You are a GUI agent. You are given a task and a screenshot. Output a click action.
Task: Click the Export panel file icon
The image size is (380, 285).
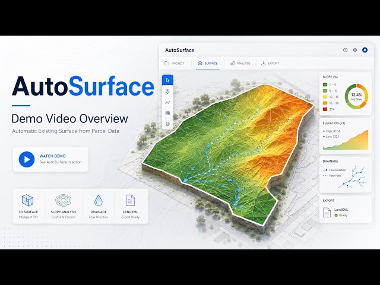tap(327, 213)
